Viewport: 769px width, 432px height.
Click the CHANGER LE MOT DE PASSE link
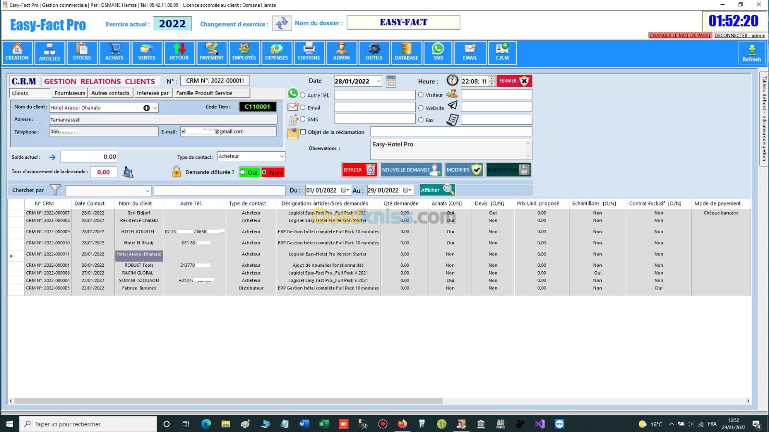point(680,36)
